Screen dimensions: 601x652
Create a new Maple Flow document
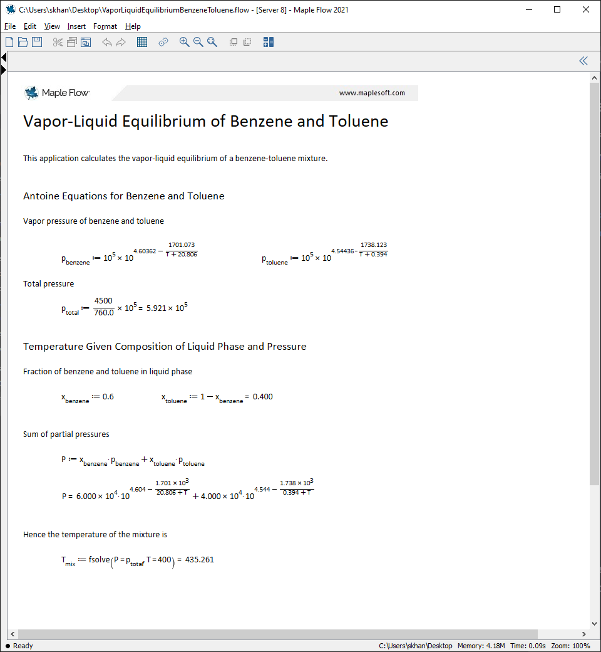pyautogui.click(x=9, y=42)
